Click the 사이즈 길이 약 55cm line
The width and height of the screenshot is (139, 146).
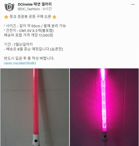(35, 26)
